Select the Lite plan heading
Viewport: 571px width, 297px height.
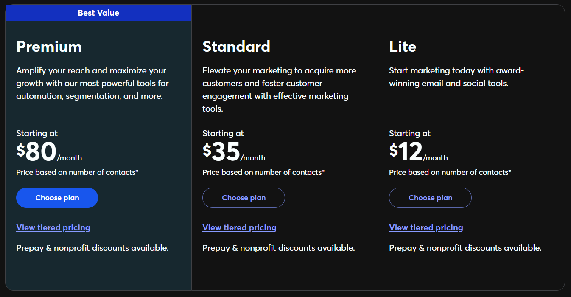tap(403, 46)
